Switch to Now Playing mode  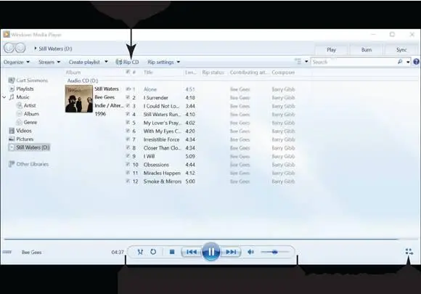tap(409, 252)
